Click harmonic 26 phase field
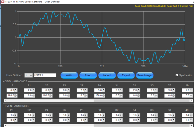 pyautogui.click(x=63, y=120)
